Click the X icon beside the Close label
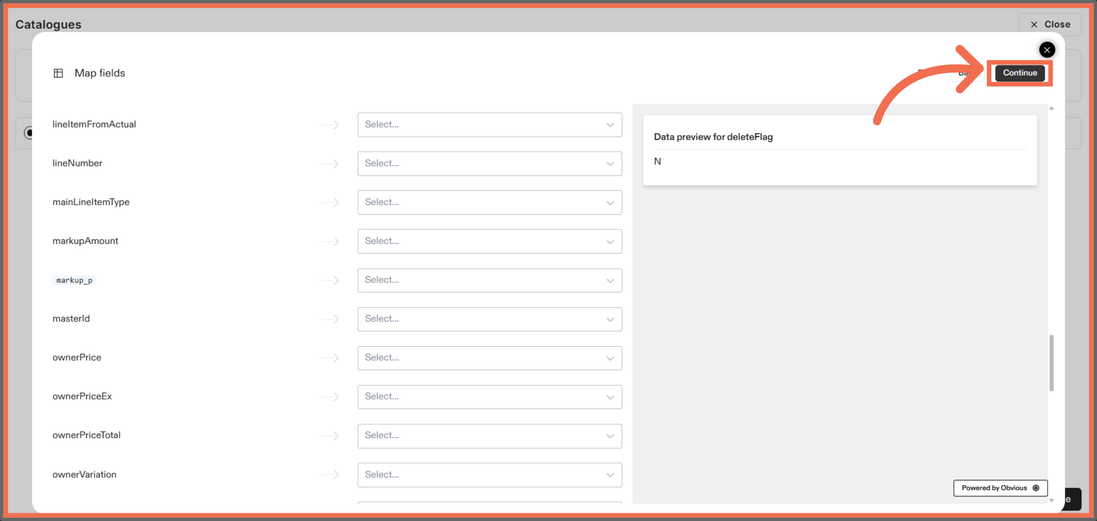Screen dimensions: 1097x521 1034,24
